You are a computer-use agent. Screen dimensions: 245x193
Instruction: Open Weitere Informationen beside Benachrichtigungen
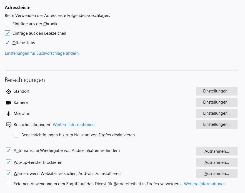pyautogui.click(x=74, y=125)
